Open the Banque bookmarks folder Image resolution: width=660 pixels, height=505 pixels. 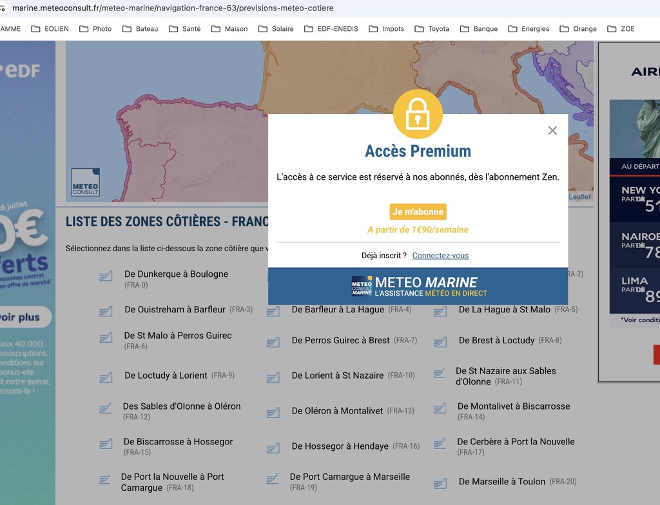coord(479,28)
